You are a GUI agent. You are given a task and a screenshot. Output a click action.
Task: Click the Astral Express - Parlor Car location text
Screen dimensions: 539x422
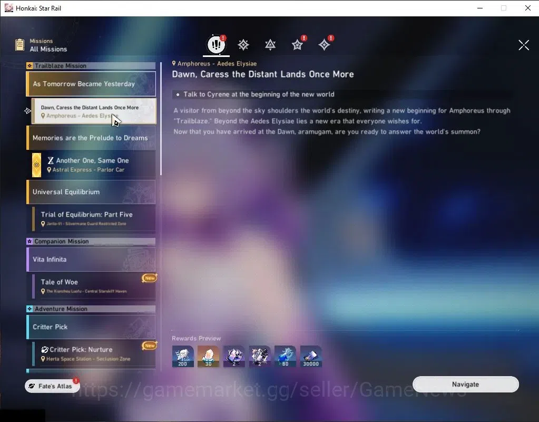(89, 170)
